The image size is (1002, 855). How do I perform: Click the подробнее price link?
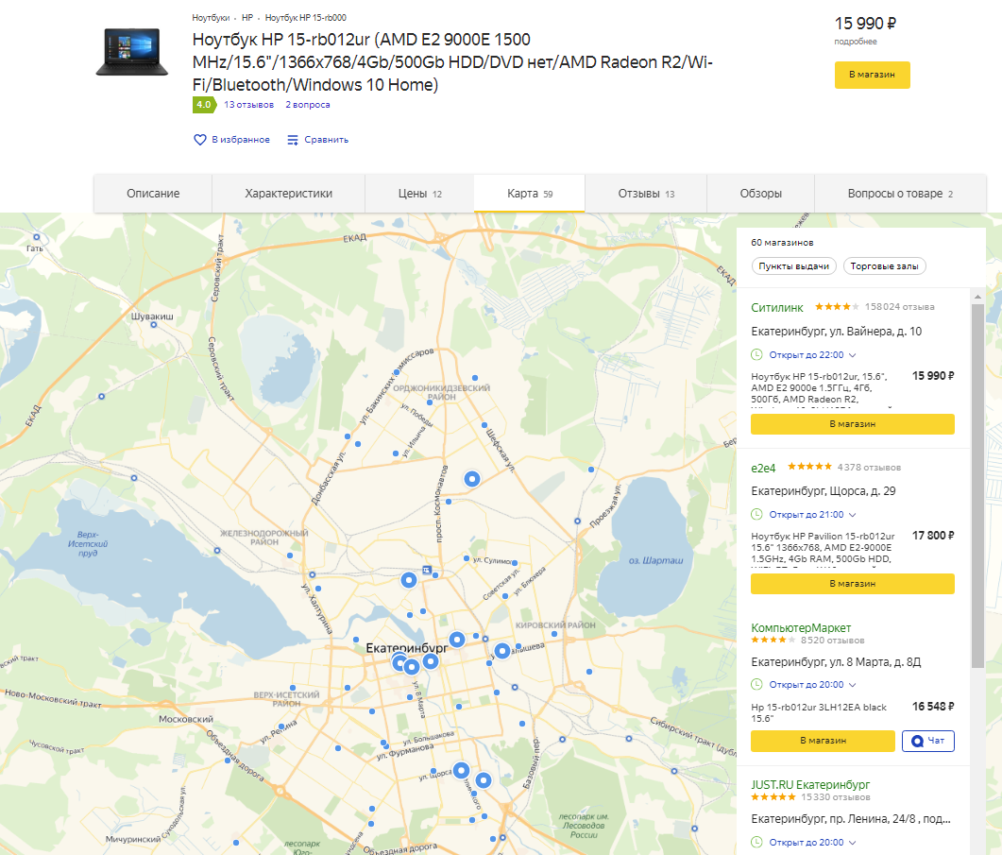(x=855, y=42)
